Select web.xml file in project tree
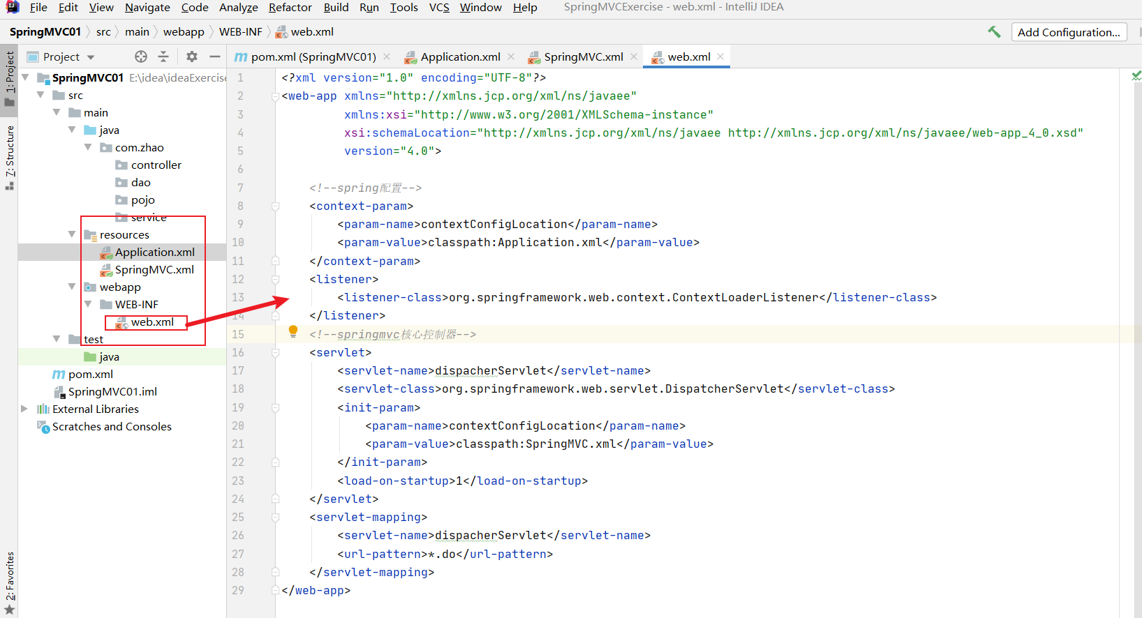 pyautogui.click(x=152, y=322)
